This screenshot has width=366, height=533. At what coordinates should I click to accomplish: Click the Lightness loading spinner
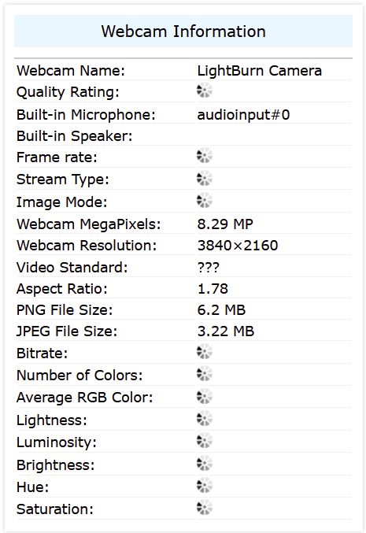204,419
